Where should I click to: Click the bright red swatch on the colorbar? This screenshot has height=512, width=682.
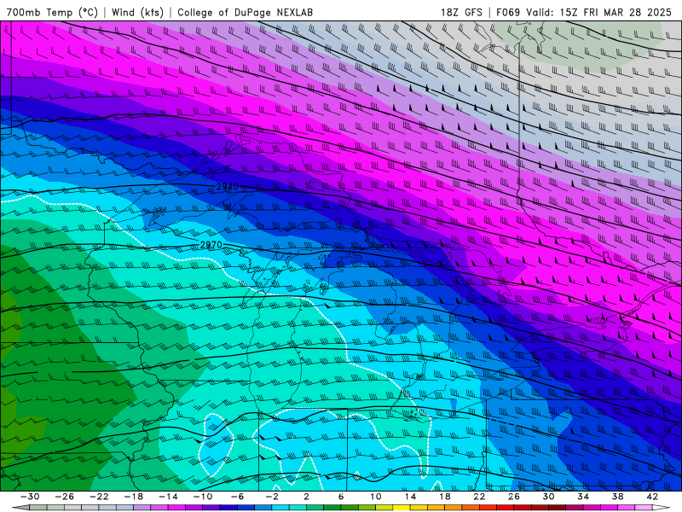tap(505, 507)
